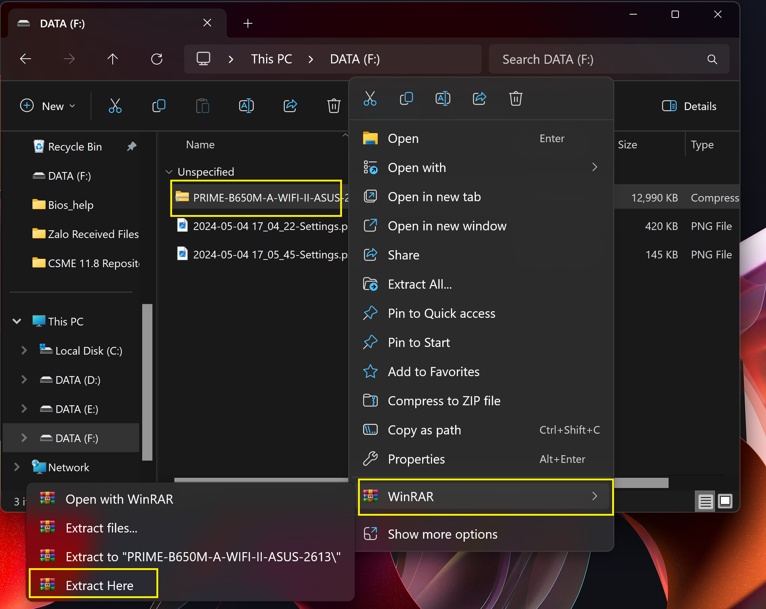
Task: Toggle the Details pane button
Action: (x=689, y=106)
